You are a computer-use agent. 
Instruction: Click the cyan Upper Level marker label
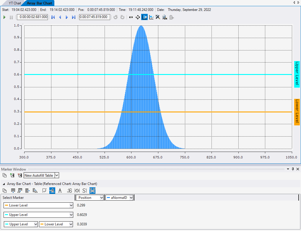point(297,74)
